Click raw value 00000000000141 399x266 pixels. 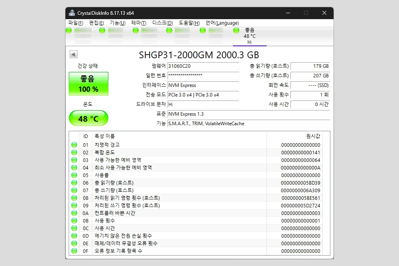coord(300,153)
